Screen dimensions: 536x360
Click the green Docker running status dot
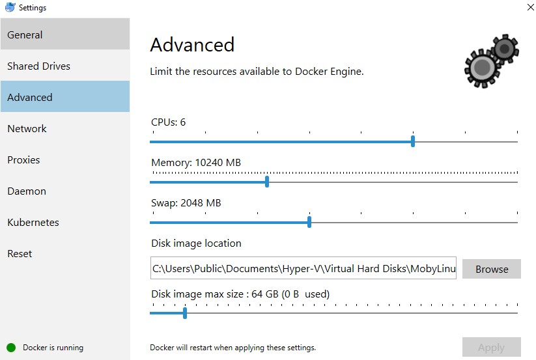[11, 347]
